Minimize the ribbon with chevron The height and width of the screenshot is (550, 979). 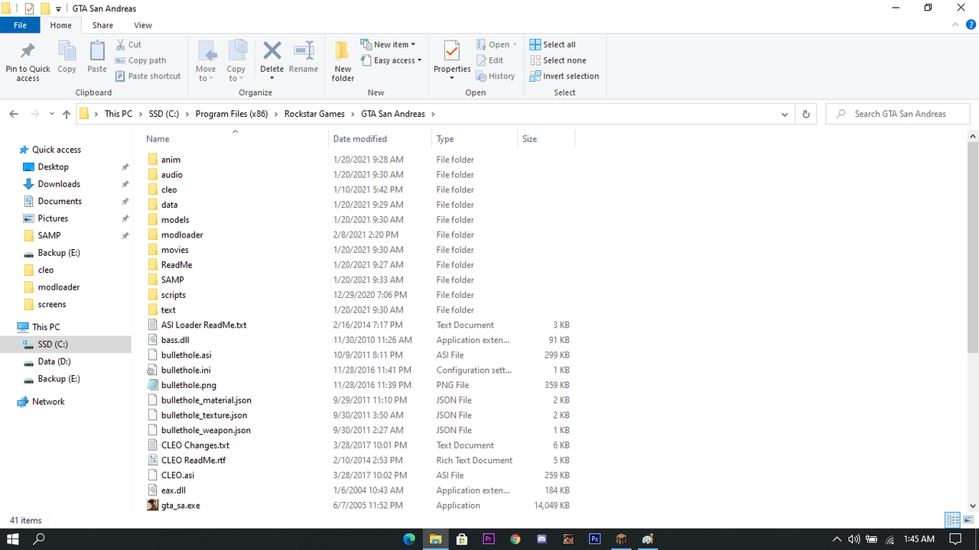(955, 25)
